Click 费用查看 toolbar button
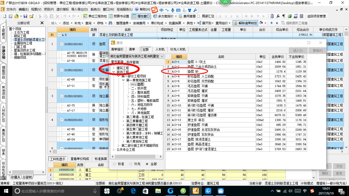Viewport: 349px width, 196px height. tap(187, 16)
